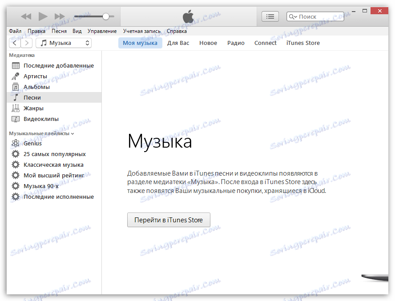The width and height of the screenshot is (395, 301).
Task: Open the Up Next list button
Action: pyautogui.click(x=270, y=16)
